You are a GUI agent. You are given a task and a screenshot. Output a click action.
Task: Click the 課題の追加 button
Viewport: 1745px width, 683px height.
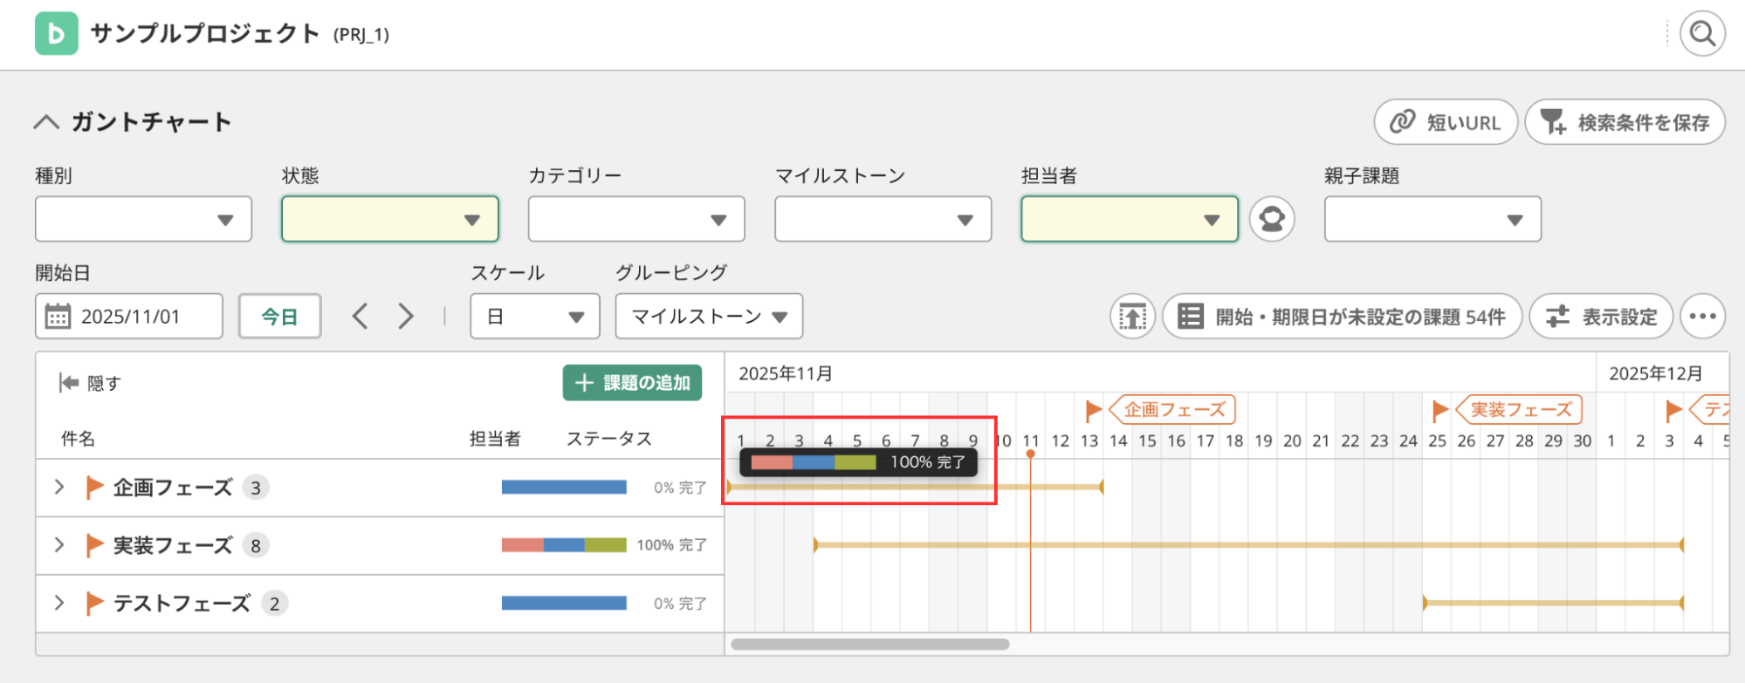point(632,383)
